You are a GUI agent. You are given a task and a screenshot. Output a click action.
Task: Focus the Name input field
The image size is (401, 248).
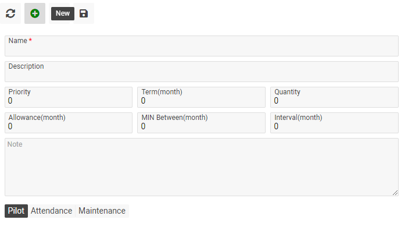[201, 49]
